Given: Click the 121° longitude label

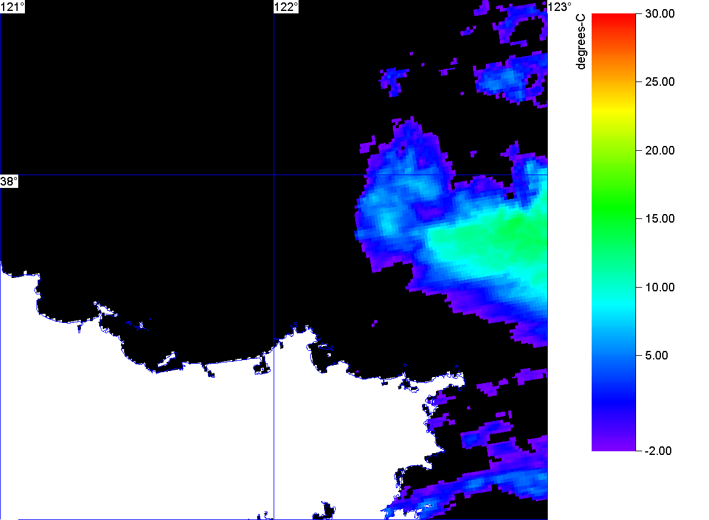Looking at the screenshot, I should [x=12, y=7].
